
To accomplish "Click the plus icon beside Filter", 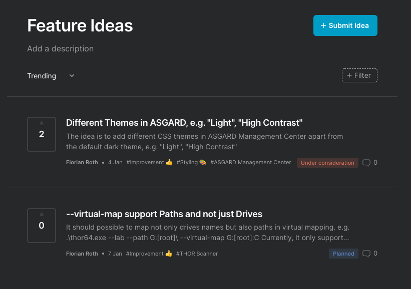I will click(349, 75).
